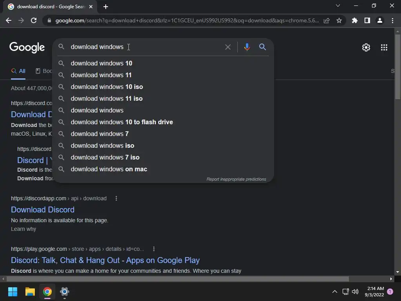This screenshot has height=301, width=401.
Task: Open a new tab with plus button
Action: pos(106,7)
